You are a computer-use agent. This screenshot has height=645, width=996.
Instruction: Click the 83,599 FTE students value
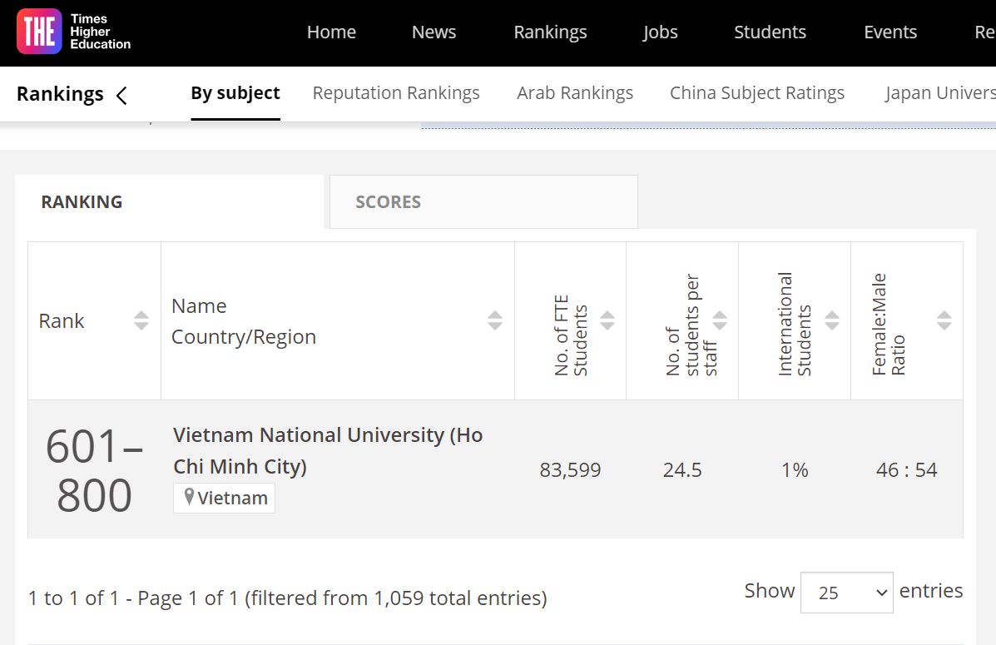tap(570, 469)
